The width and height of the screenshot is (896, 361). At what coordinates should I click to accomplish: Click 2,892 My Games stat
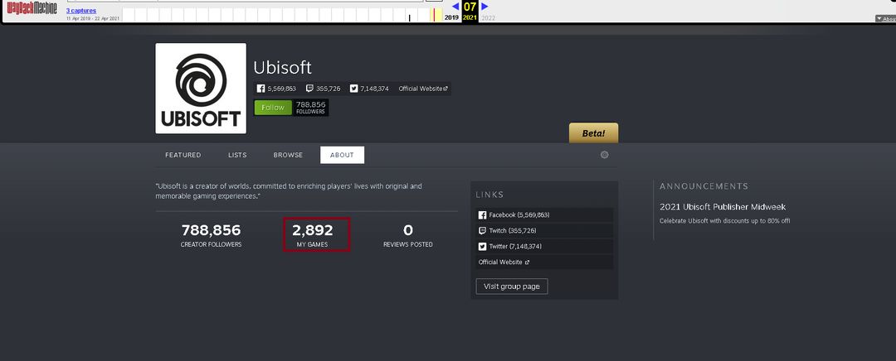[x=313, y=234]
